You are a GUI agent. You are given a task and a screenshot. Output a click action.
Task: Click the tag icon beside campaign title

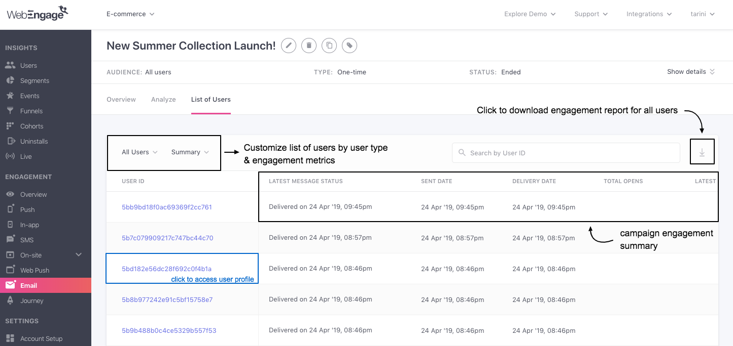pos(350,46)
